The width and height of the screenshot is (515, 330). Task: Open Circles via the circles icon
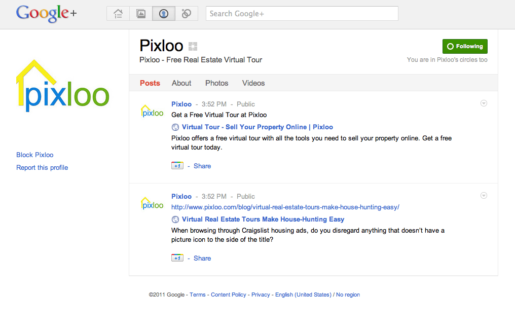(x=186, y=13)
